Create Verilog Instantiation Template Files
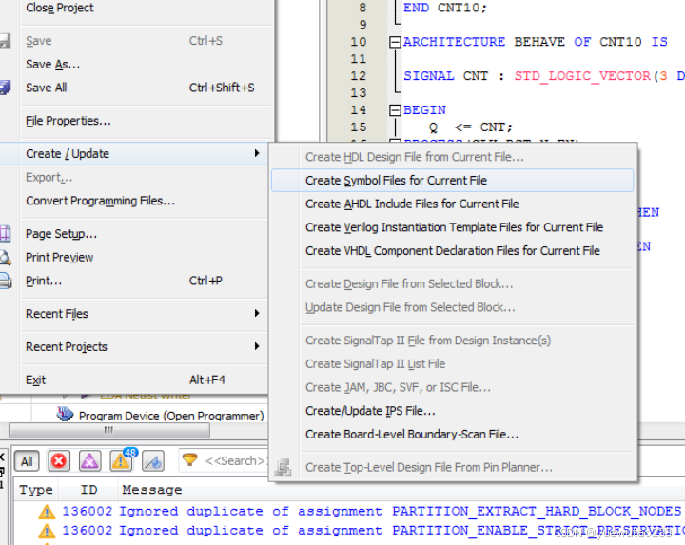The height and width of the screenshot is (545, 685). 455,227
